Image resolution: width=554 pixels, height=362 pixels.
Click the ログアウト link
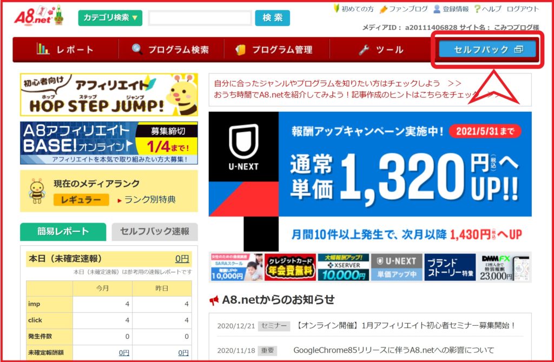523,9
